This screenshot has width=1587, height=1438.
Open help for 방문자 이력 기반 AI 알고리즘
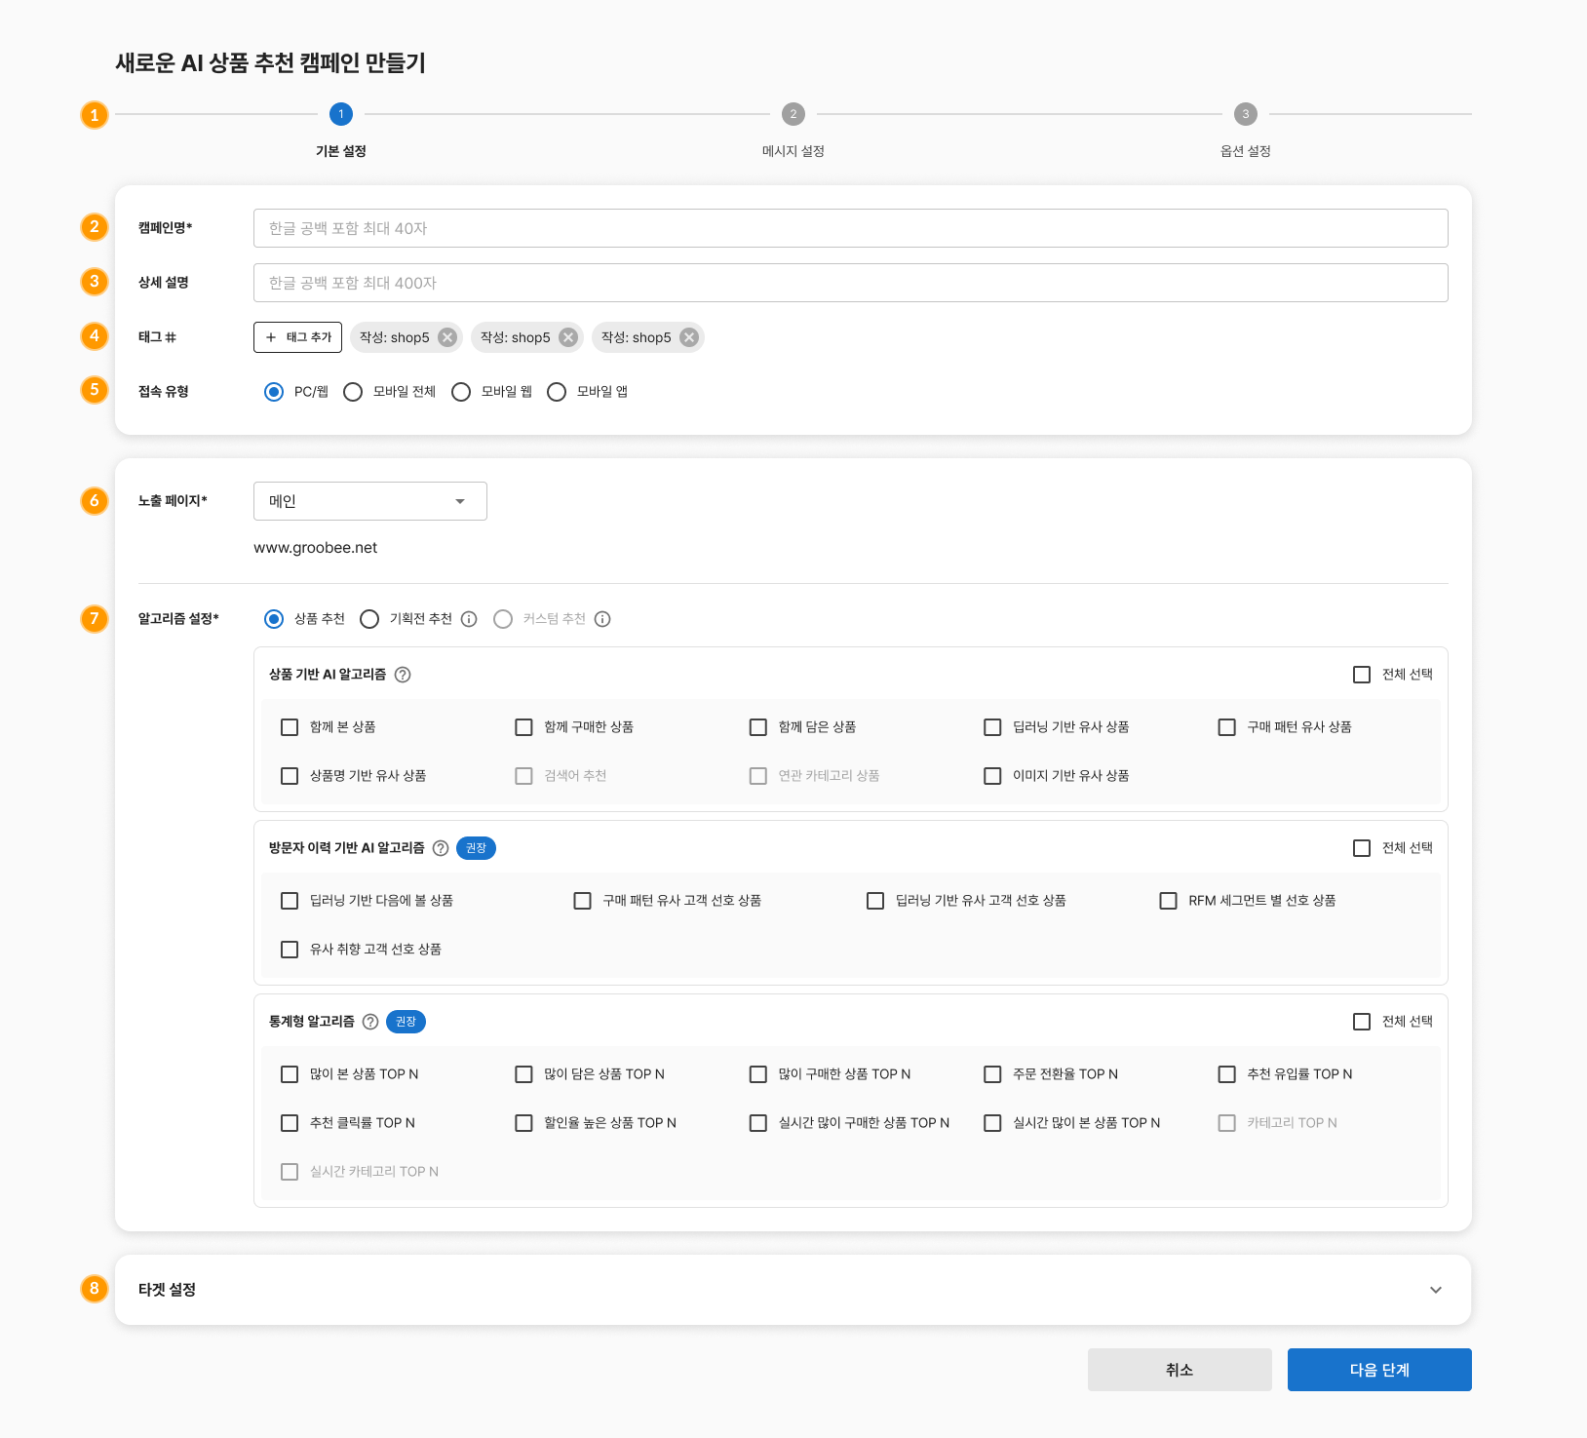(441, 848)
